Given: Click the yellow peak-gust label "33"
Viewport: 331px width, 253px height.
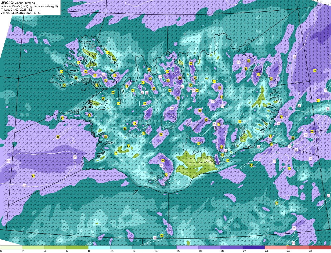Looking at the screenshot, I should 222,155.
